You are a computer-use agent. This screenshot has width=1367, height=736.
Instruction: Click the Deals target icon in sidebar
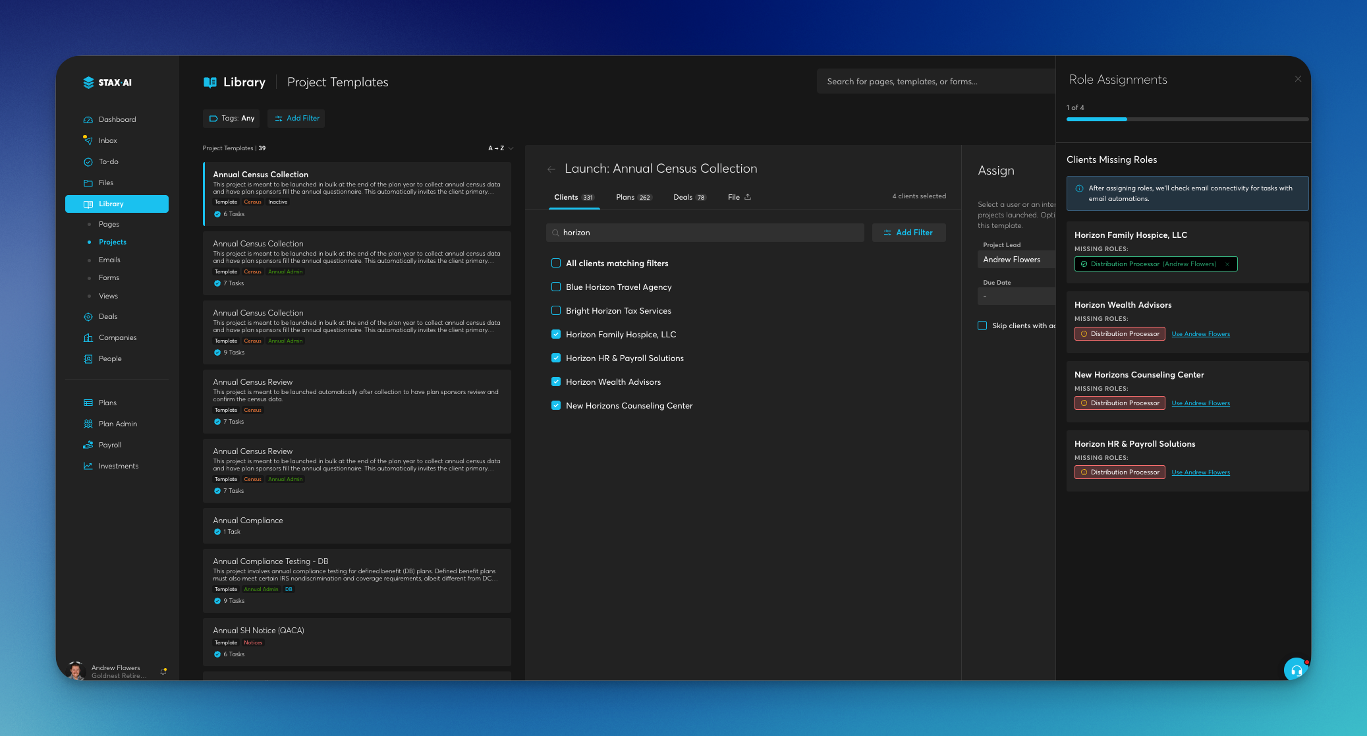point(88,317)
